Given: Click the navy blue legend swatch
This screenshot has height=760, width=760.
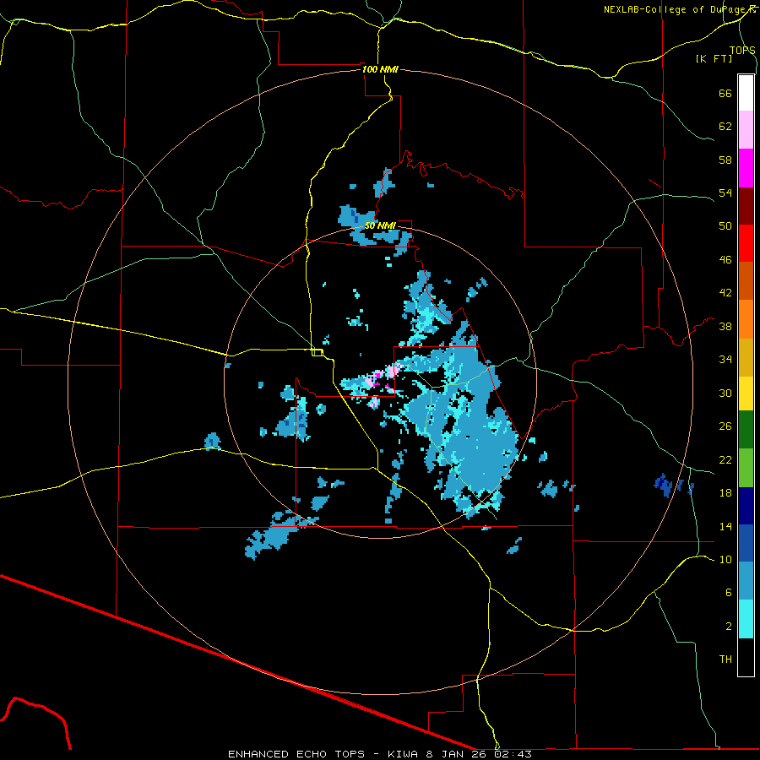Looking at the screenshot, I should (746, 506).
